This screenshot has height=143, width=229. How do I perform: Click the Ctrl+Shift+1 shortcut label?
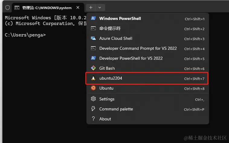[195, 19]
